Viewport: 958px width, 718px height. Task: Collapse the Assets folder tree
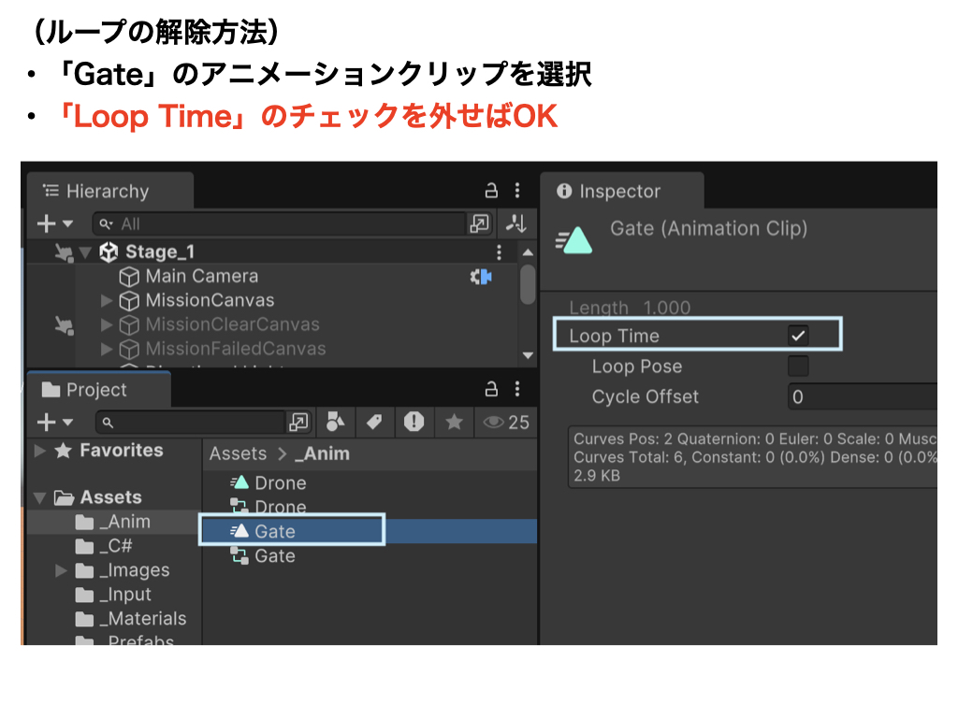[40, 497]
